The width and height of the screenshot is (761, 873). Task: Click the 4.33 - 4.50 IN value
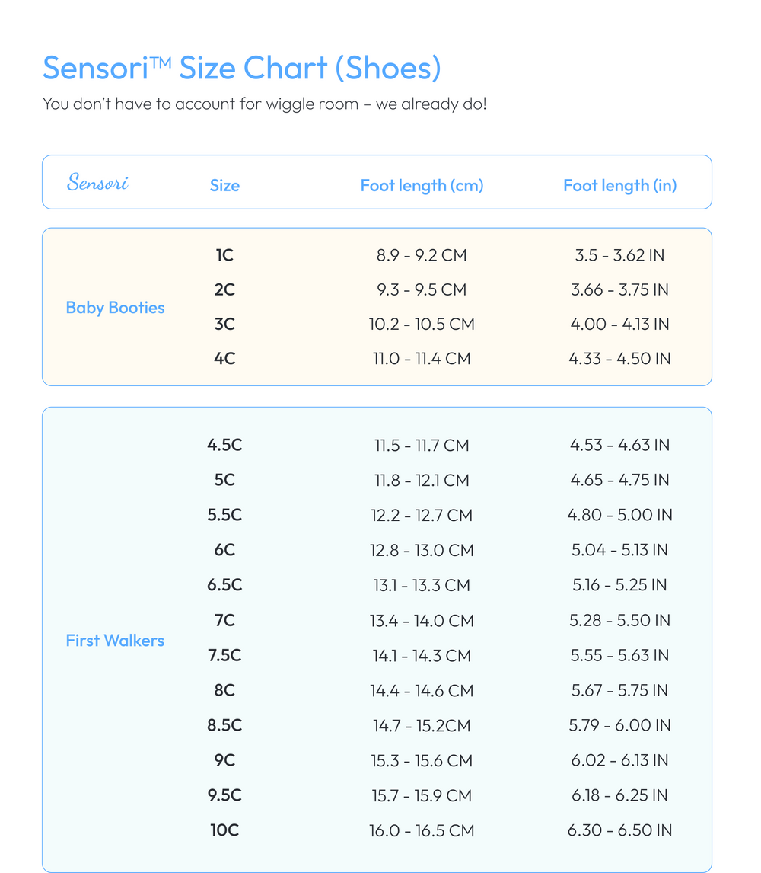coord(619,359)
